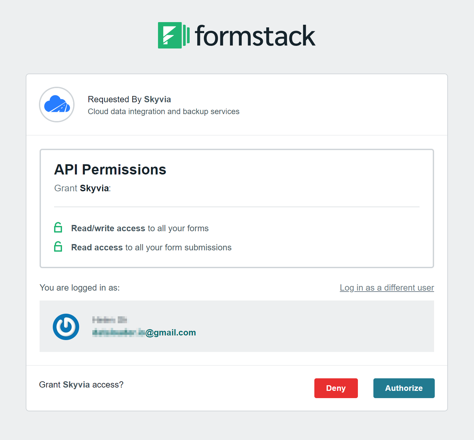Click the 'Grant Skyvia:' subtitle
474x440 pixels.
pyautogui.click(x=82, y=188)
